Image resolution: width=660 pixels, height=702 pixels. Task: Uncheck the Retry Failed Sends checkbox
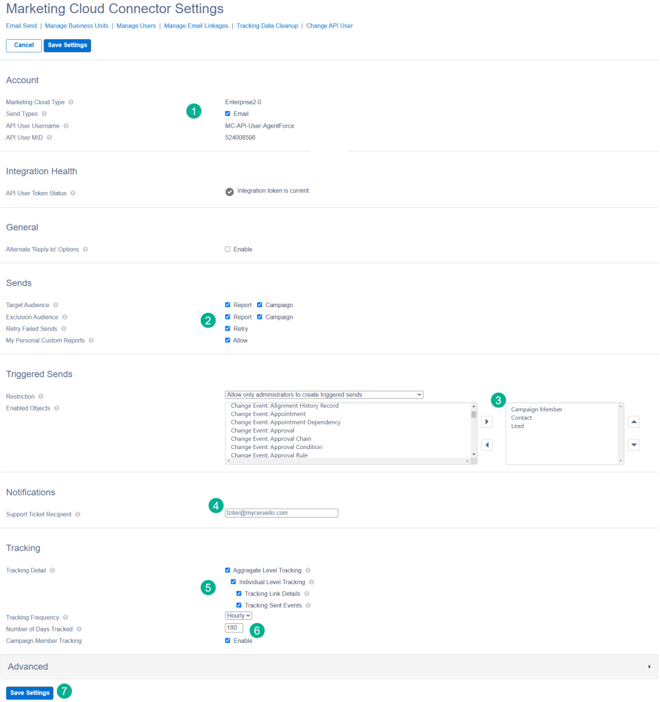click(x=228, y=329)
